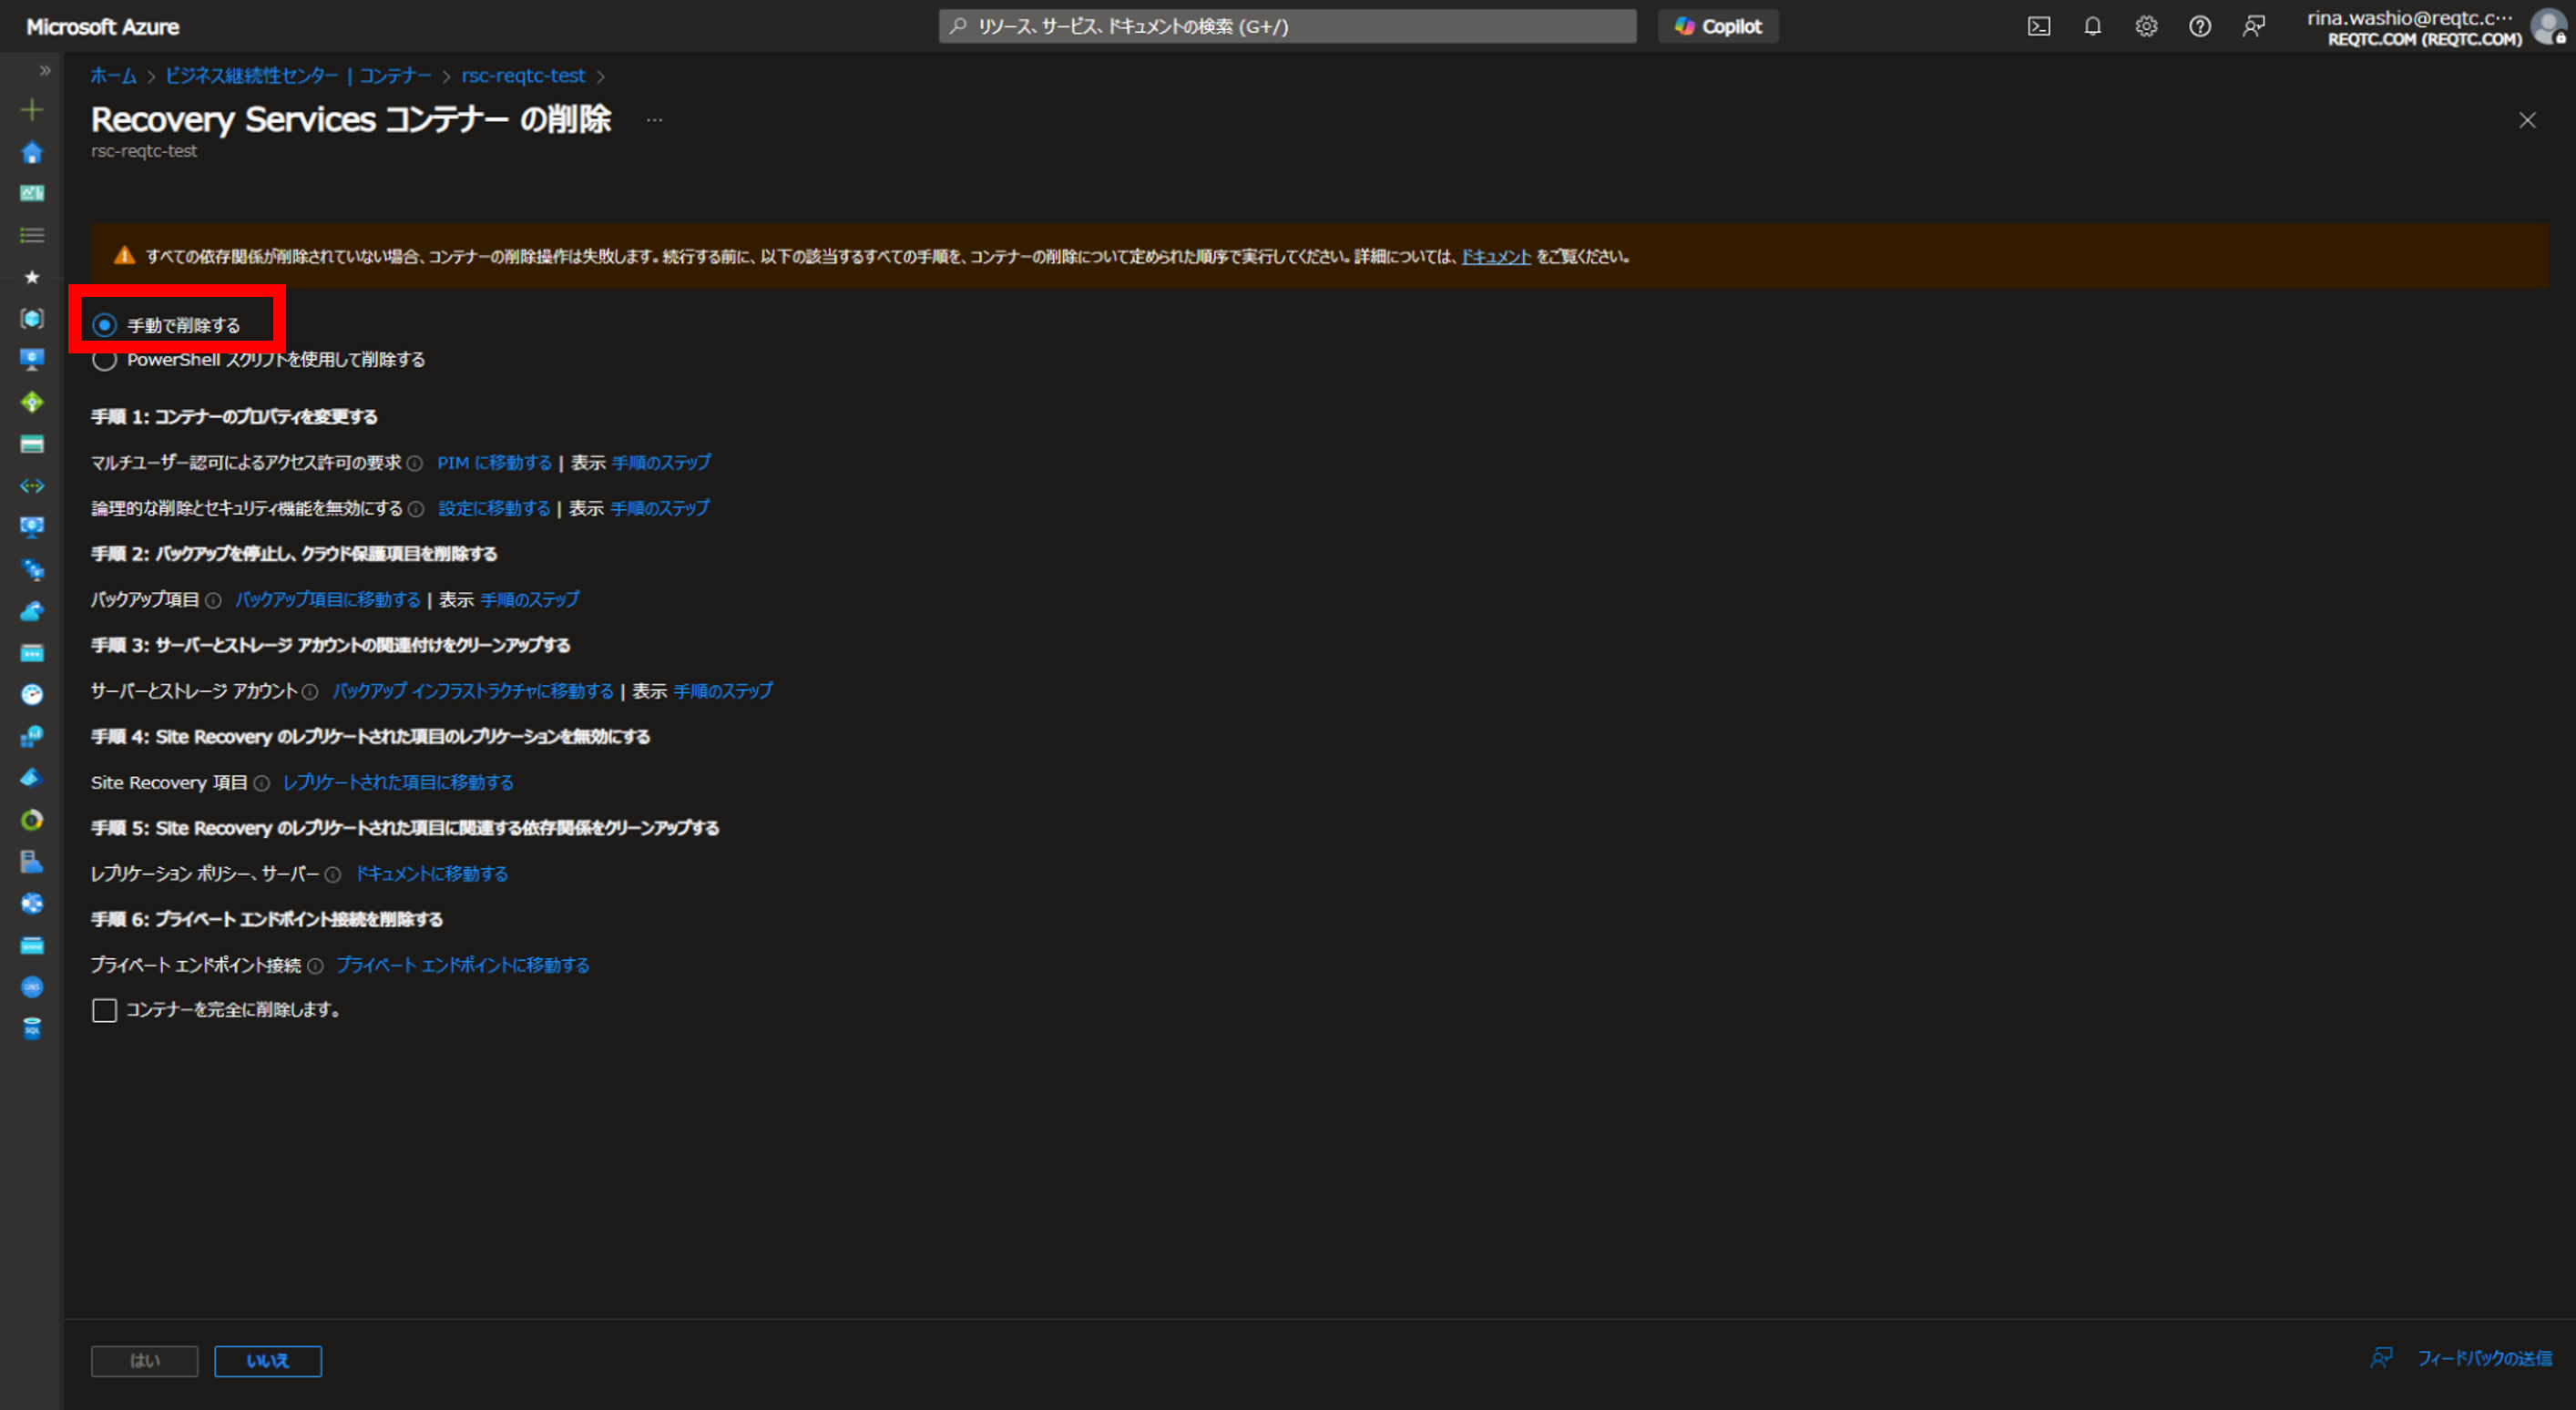The width and height of the screenshot is (2576, 1410).
Task: Click the 手順 1: コンテナーのプロパティを変更する heading
Action: pos(234,417)
